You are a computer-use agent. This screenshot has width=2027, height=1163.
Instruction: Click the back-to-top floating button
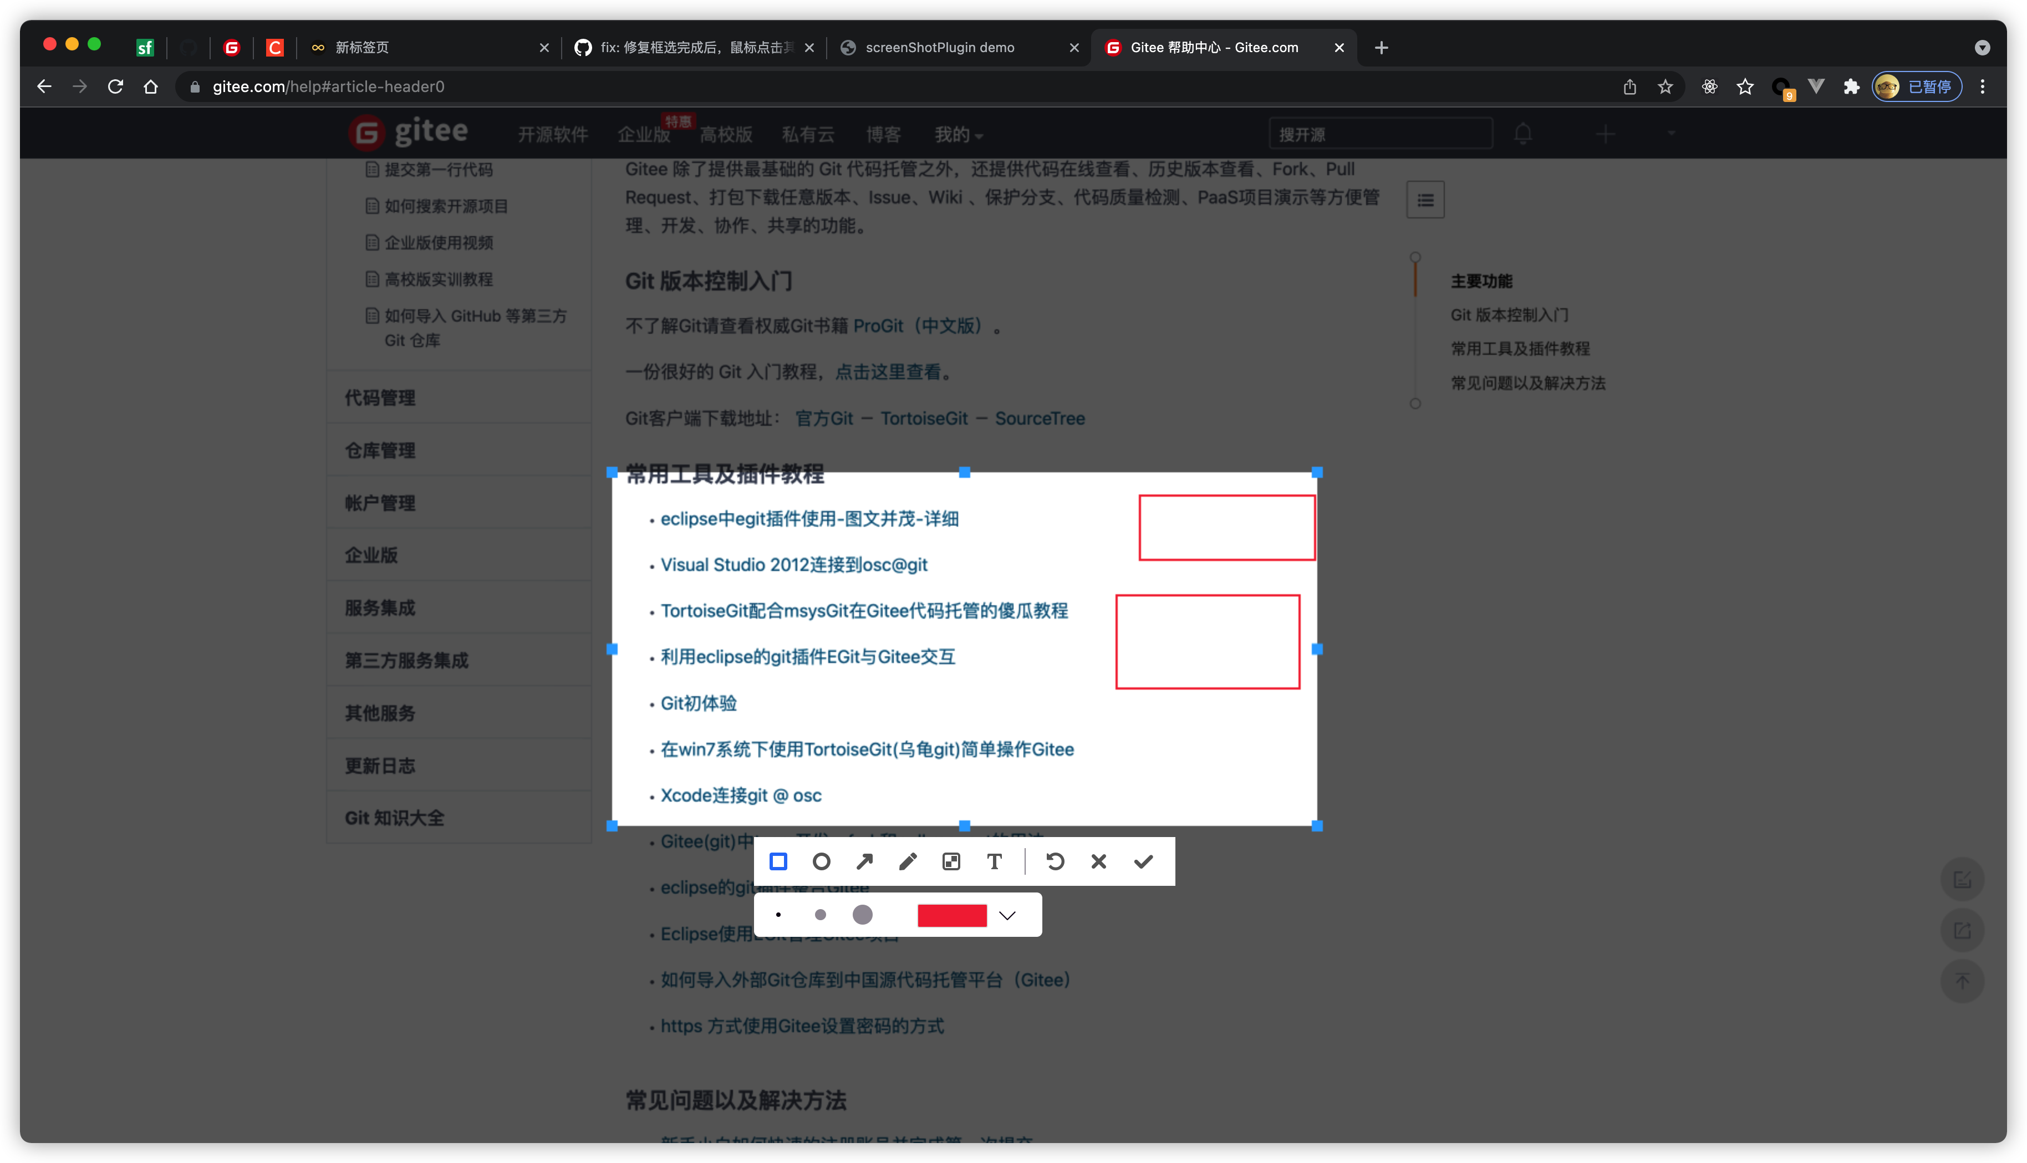click(x=1962, y=982)
